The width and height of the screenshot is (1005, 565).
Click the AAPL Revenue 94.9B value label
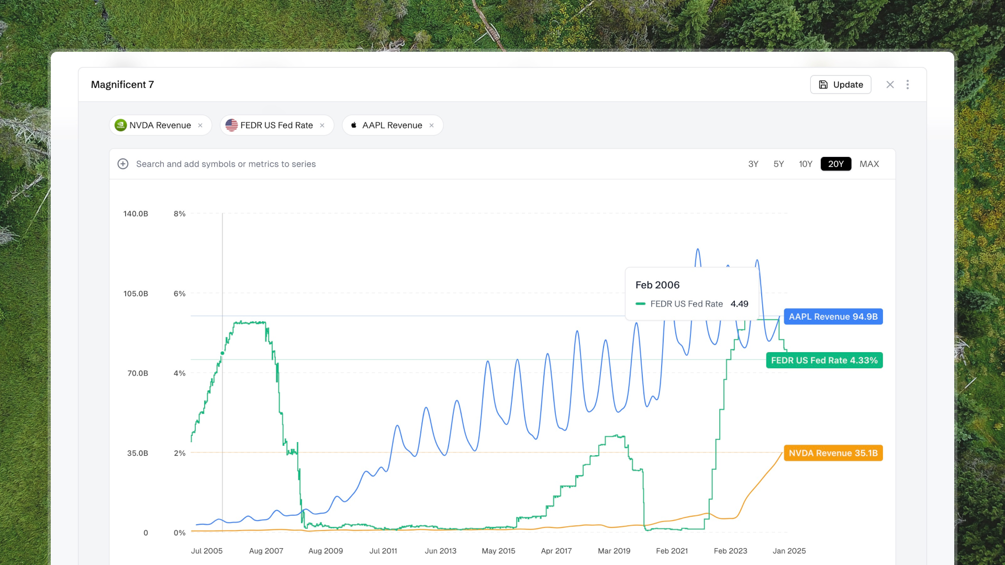click(833, 317)
